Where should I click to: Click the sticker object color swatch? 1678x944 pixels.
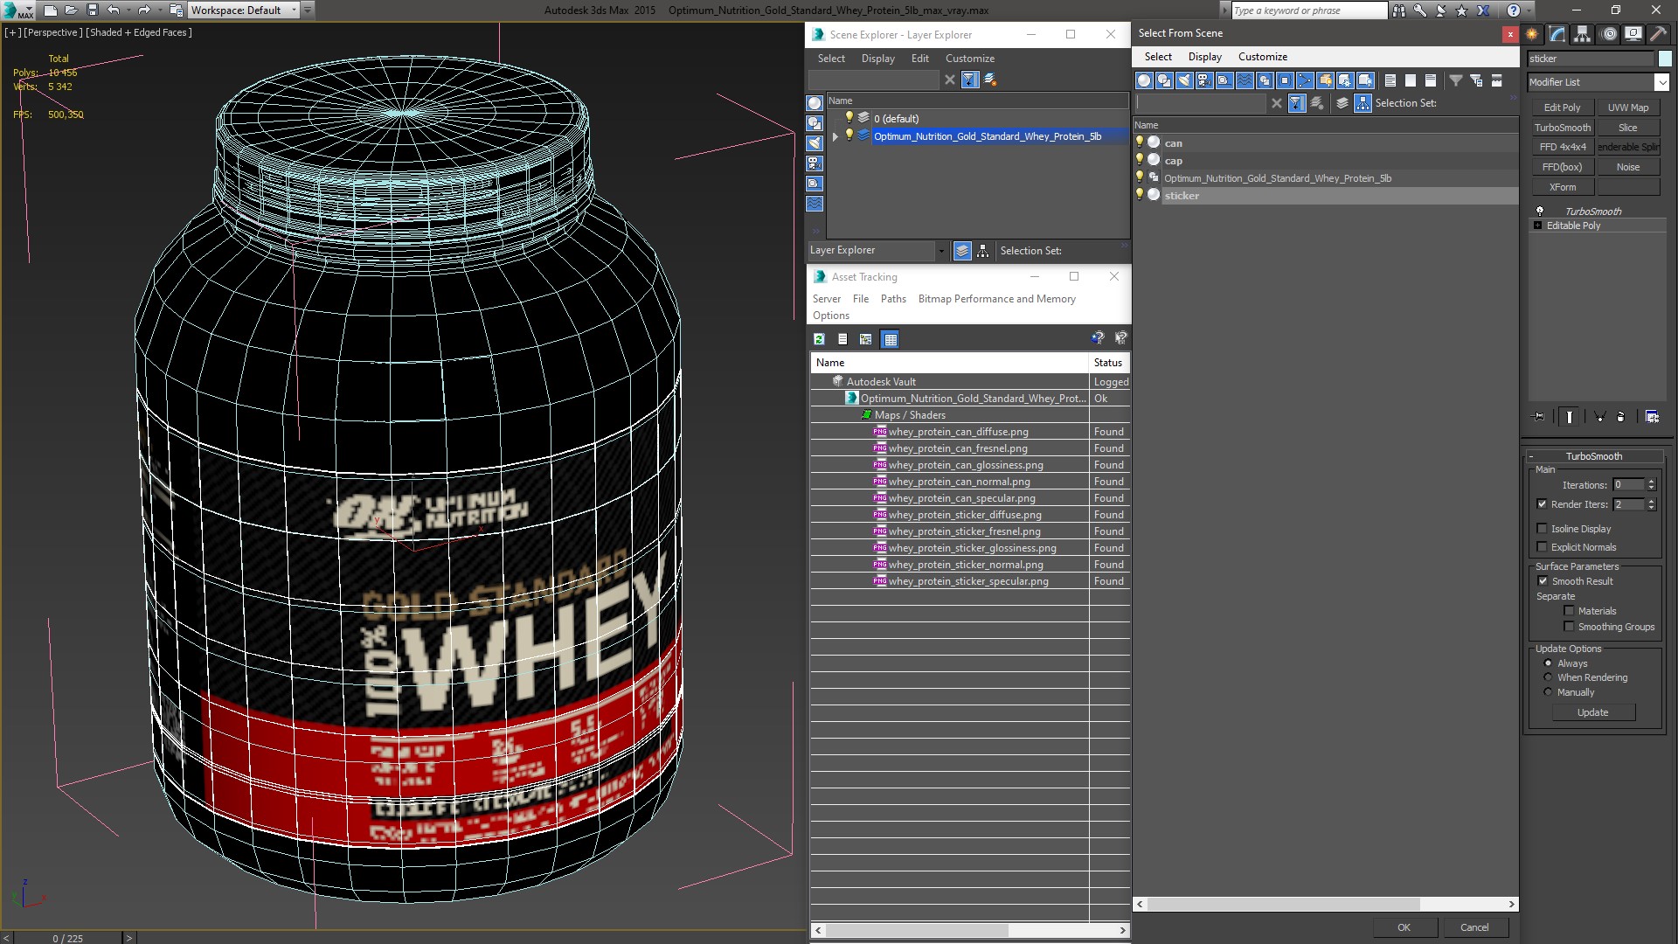1665,59
